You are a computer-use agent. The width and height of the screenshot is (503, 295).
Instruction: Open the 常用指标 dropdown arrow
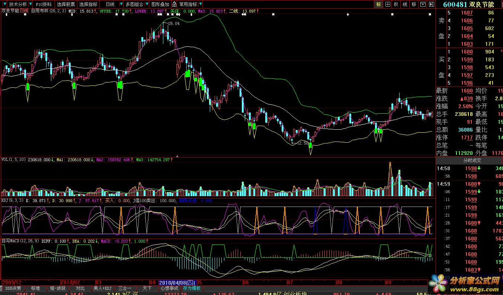tap(201, 4)
